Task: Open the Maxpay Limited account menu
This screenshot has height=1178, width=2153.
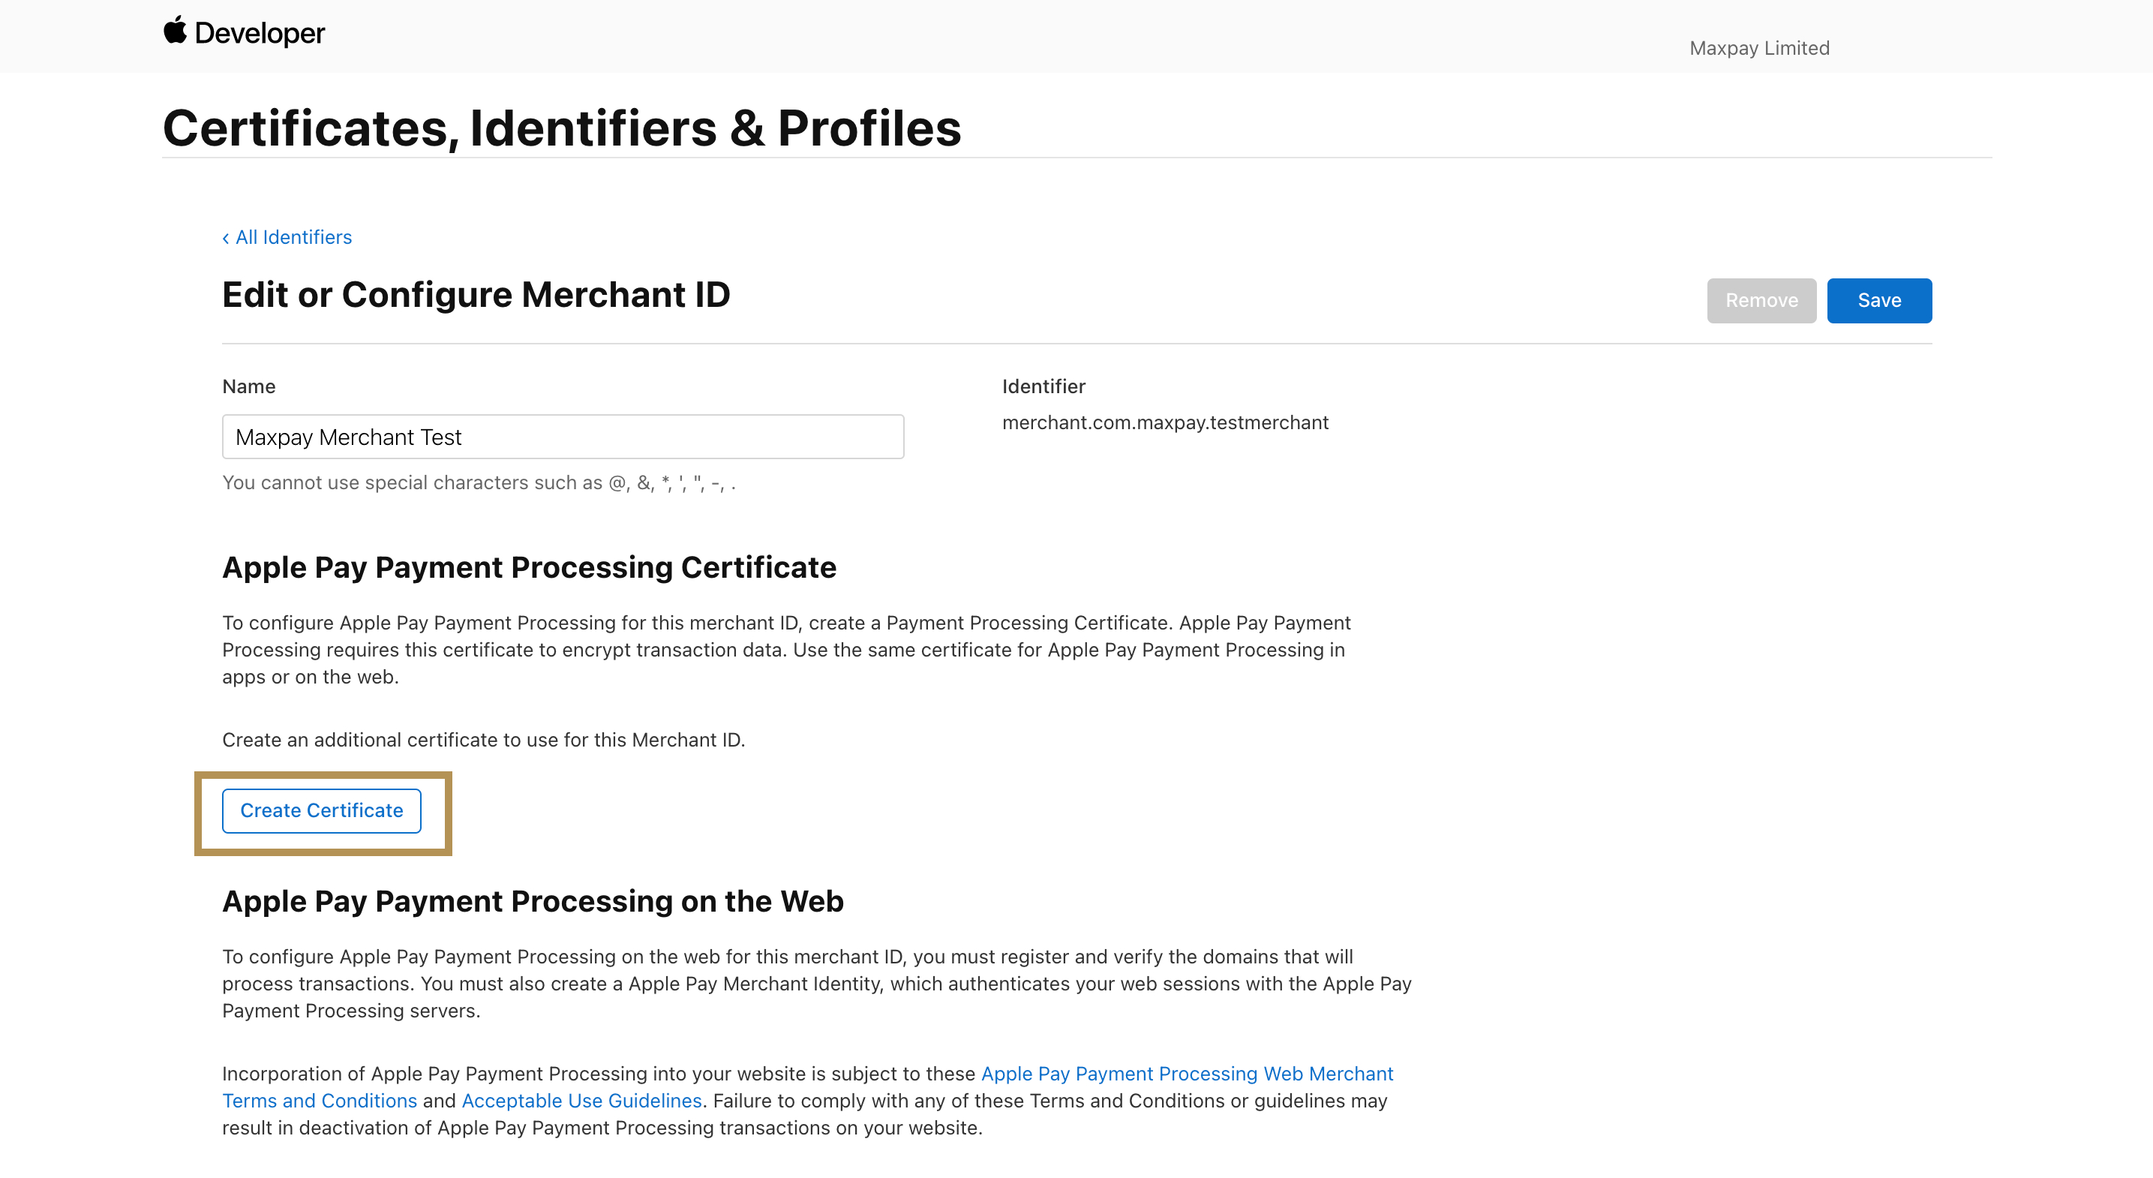Action: [x=1758, y=49]
